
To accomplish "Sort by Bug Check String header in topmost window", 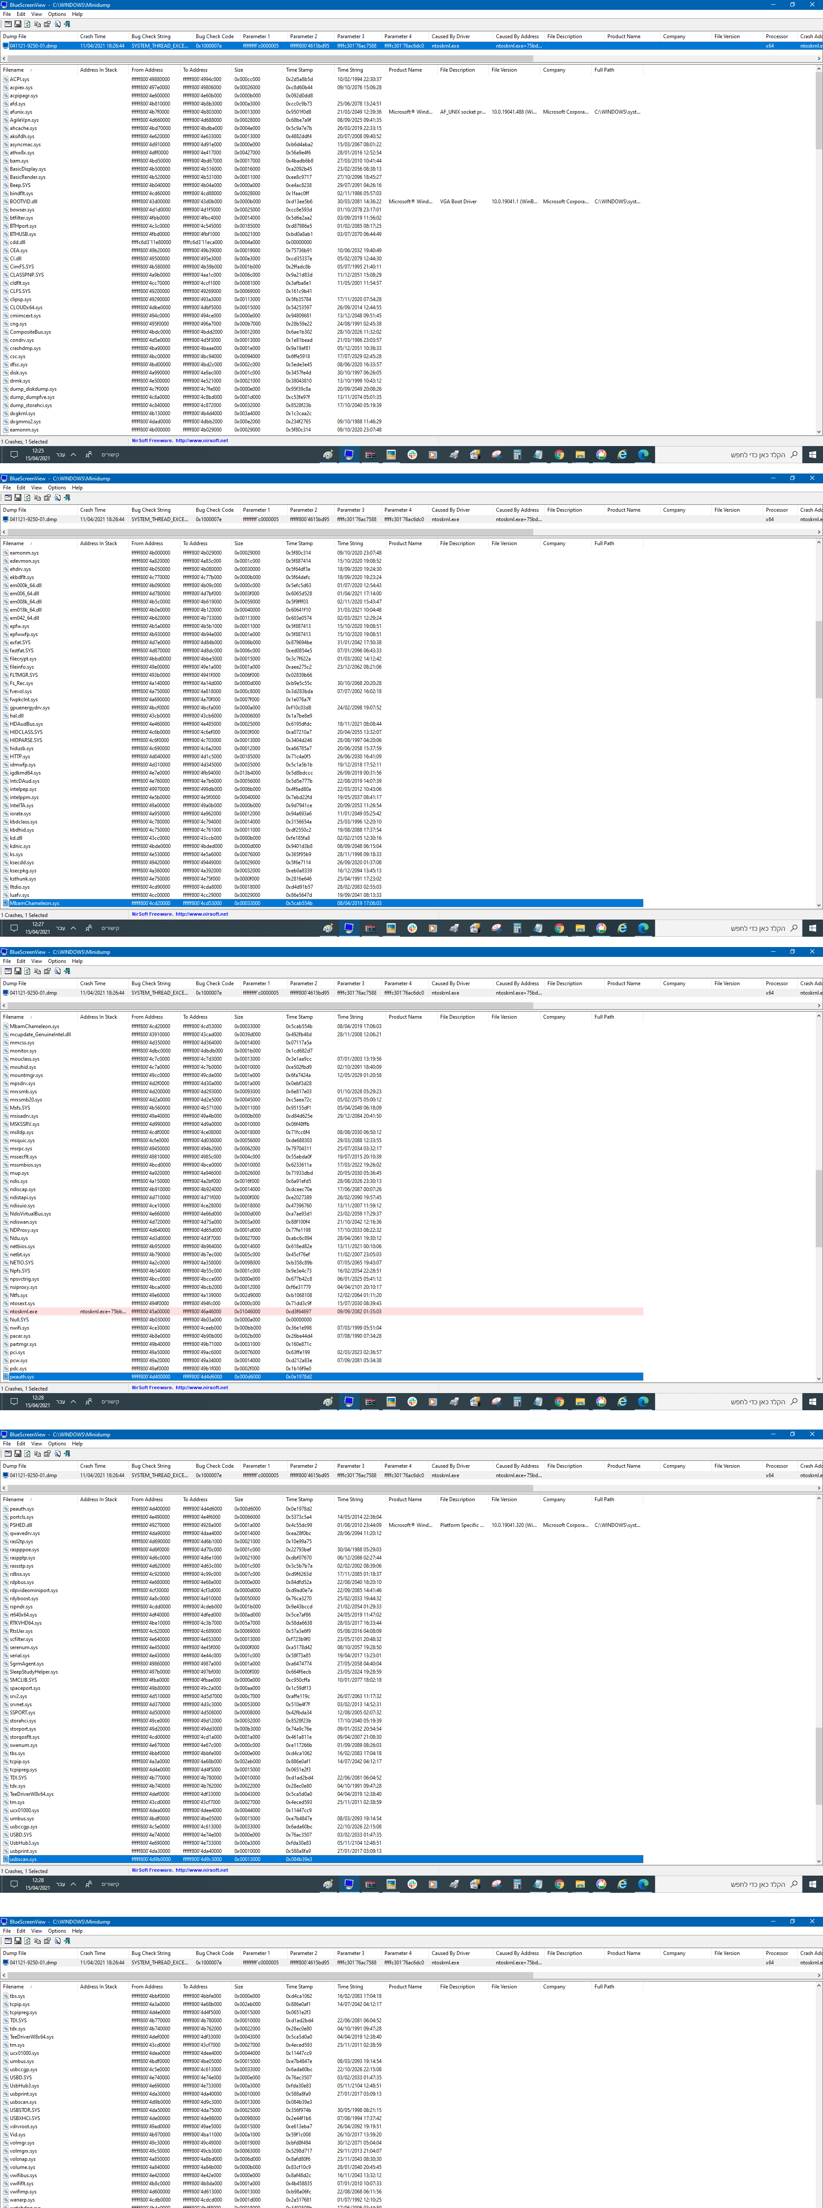I will tap(151, 37).
